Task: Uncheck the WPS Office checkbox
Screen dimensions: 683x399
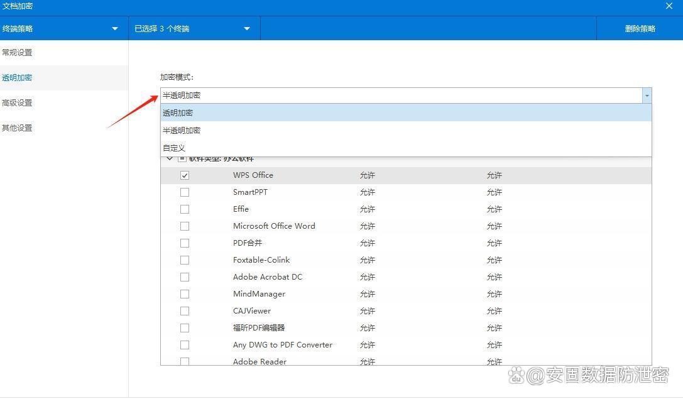Action: pos(185,175)
